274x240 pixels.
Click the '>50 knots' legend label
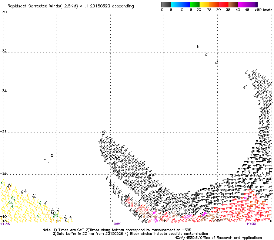(263, 10)
